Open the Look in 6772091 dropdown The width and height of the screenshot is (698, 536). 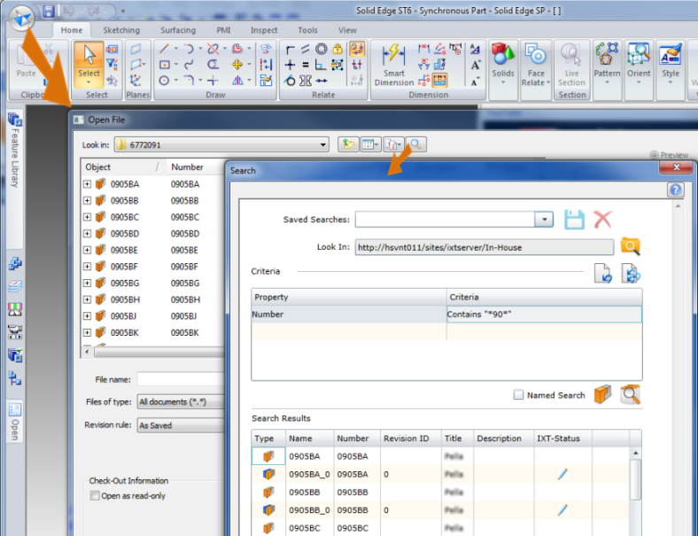pos(323,144)
